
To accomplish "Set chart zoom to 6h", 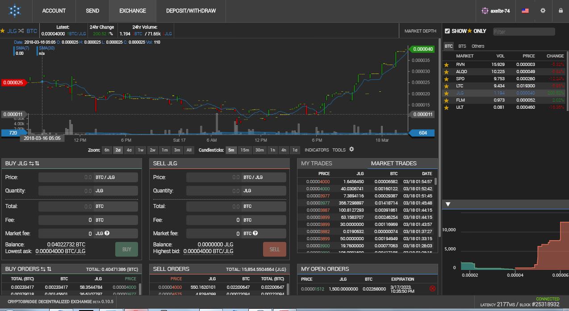I will pyautogui.click(x=107, y=150).
